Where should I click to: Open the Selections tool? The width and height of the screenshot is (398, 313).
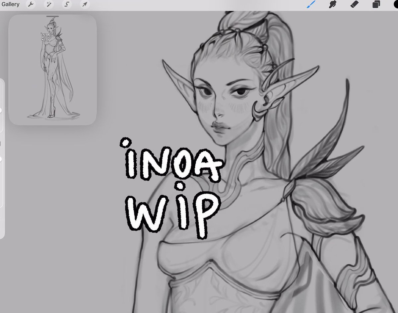67,4
